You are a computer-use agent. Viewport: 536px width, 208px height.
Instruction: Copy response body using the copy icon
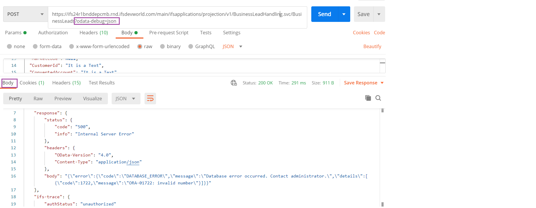[x=368, y=98]
